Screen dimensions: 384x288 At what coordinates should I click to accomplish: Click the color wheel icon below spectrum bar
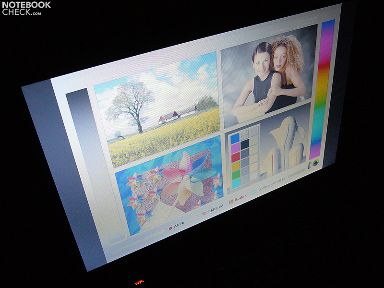coord(316,163)
